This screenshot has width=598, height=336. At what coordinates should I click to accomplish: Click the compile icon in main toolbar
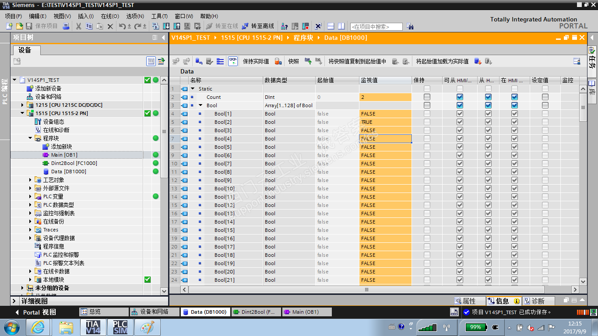click(x=156, y=26)
